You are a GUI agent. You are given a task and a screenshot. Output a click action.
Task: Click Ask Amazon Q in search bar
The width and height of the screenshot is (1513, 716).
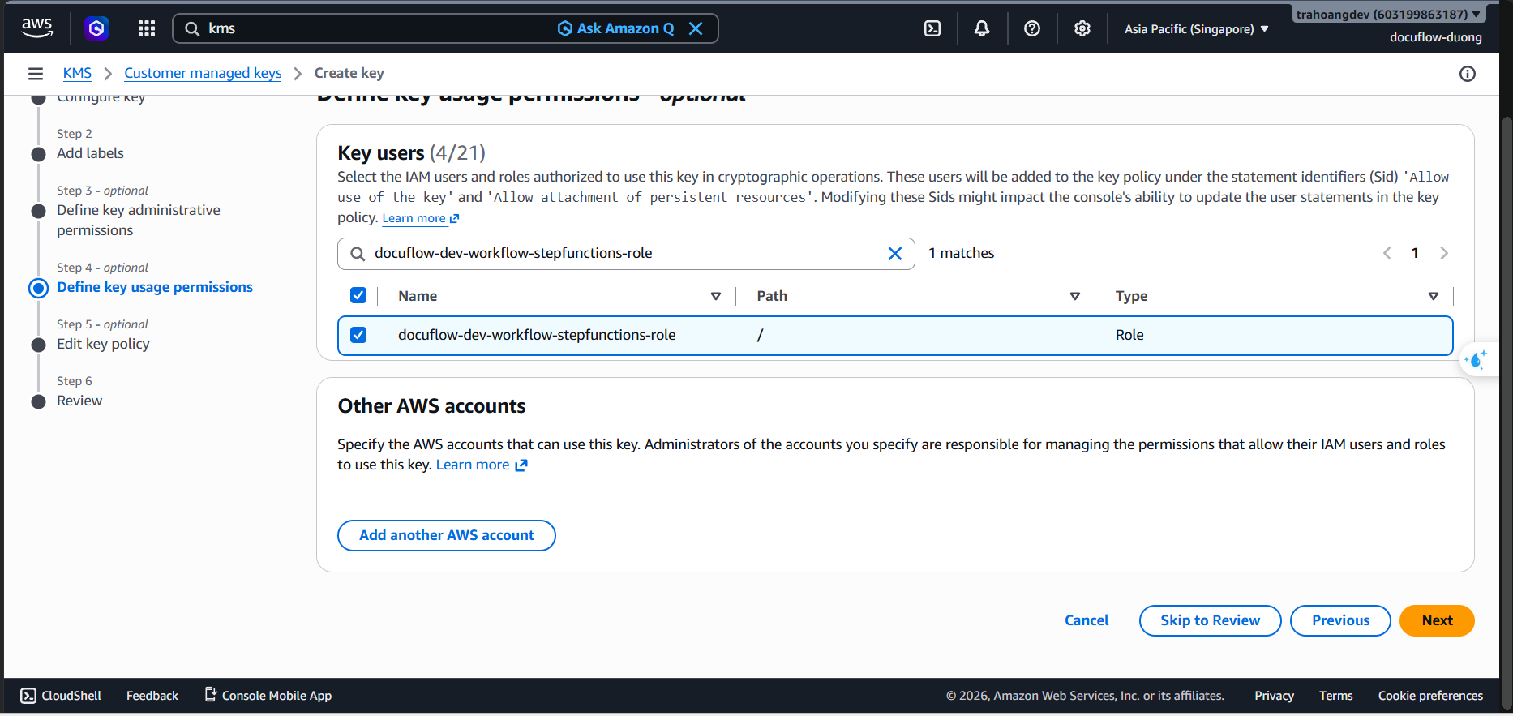coord(616,28)
